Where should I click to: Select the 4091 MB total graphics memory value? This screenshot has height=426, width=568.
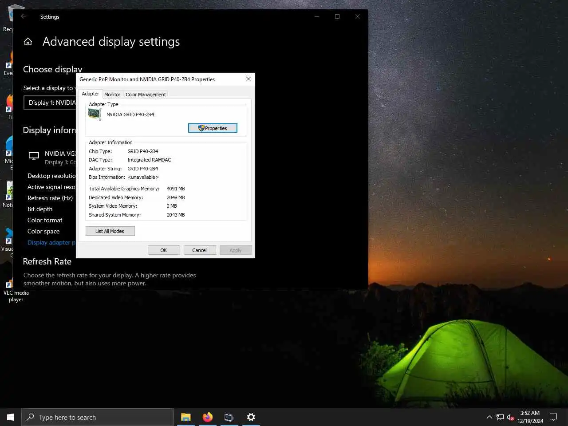tap(176, 189)
